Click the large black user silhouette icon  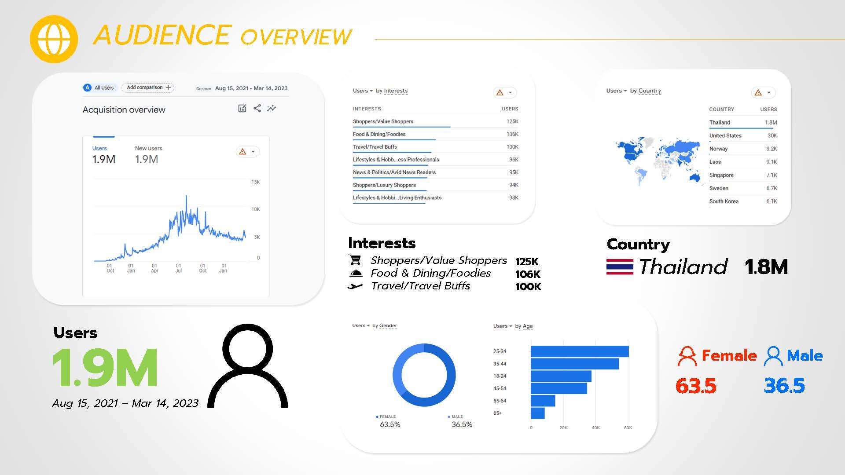pyautogui.click(x=248, y=366)
